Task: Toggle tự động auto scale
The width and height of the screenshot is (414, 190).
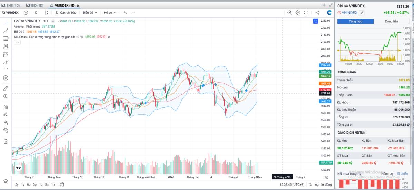Action: point(326,185)
